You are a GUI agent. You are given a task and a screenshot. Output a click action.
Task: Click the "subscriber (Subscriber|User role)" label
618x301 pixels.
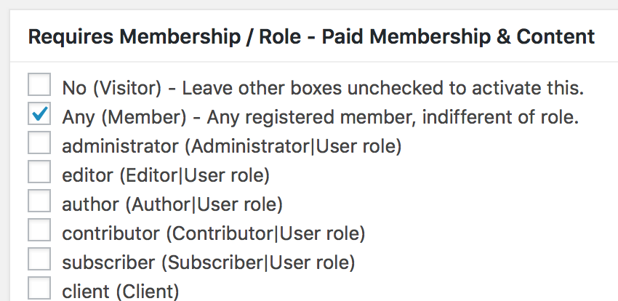[x=209, y=262]
